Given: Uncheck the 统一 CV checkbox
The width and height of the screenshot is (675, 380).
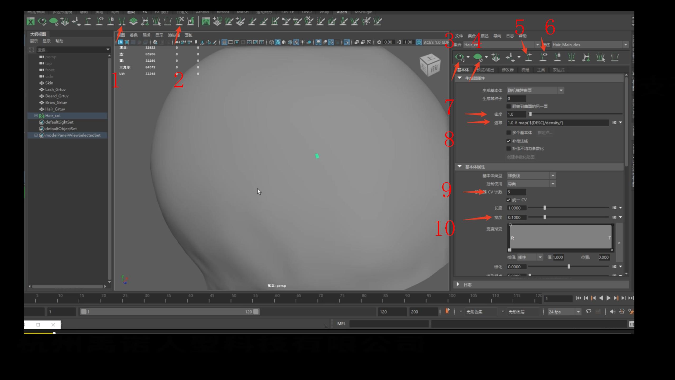Looking at the screenshot, I should point(509,200).
